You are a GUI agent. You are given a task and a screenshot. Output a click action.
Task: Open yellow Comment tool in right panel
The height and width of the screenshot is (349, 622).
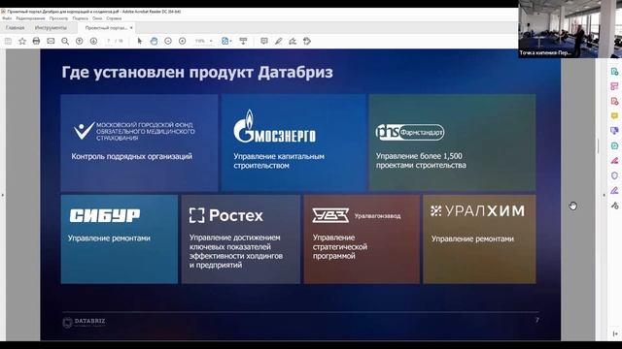[614, 116]
